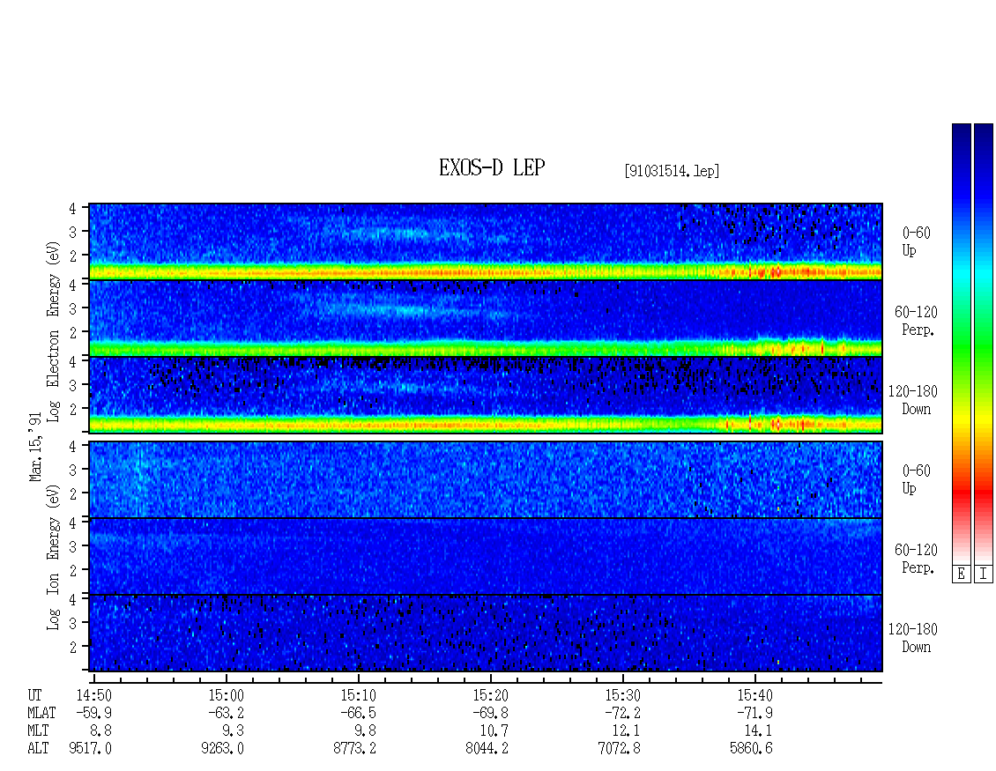Click the electron 120-180 Down spectrogram panel
This screenshot has height=771, width=996.
[x=486, y=395]
